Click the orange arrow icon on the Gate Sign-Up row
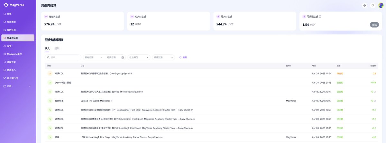Screen dimensions: 386x143 click(x=50, y=74)
